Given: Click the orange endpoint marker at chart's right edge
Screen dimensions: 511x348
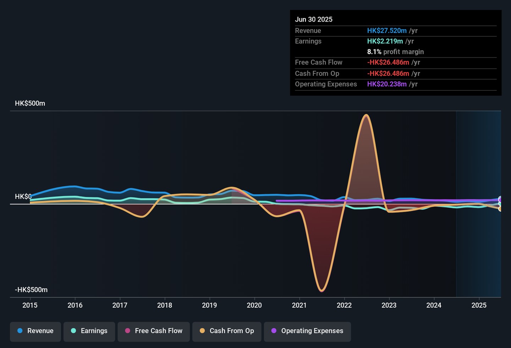Looking at the screenshot, I should coord(500,209).
